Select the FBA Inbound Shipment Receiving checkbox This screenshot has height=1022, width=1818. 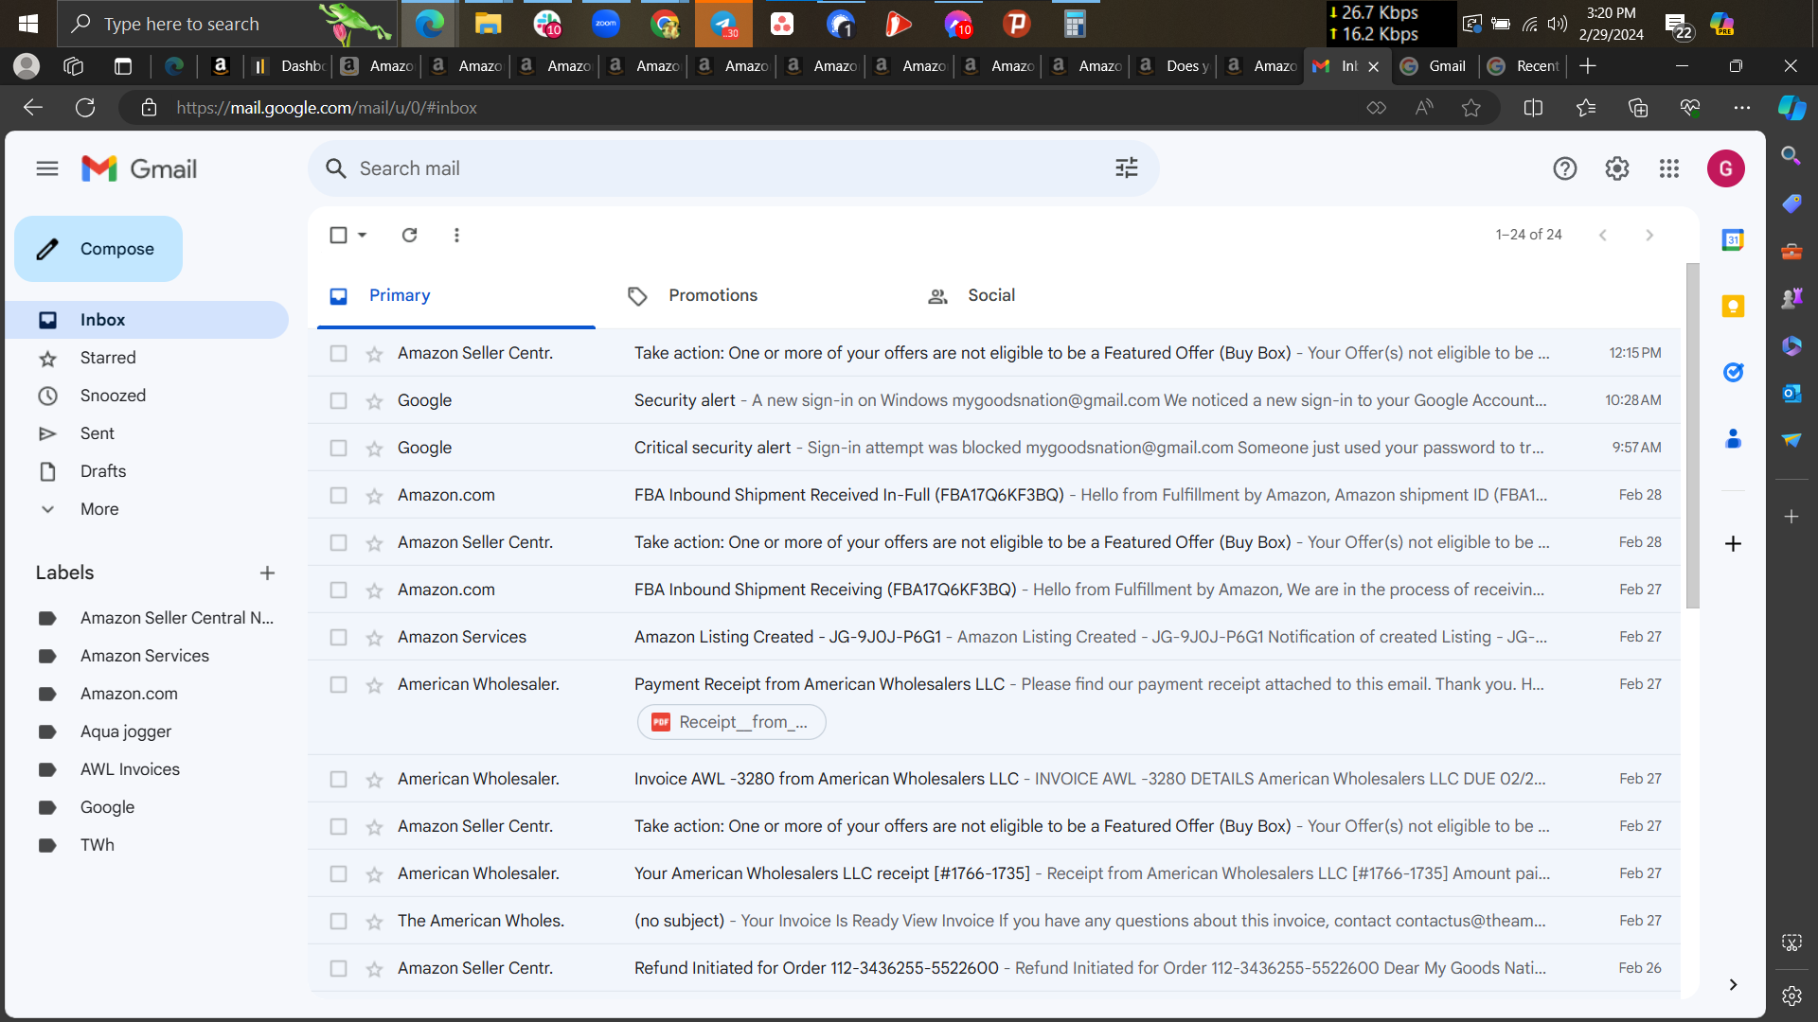click(338, 590)
